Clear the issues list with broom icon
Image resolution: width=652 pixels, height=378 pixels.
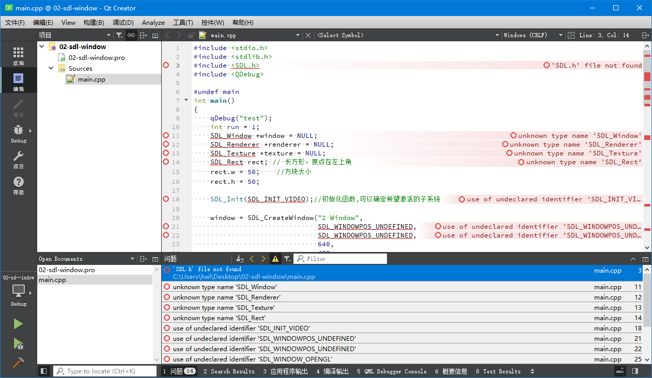coord(240,259)
